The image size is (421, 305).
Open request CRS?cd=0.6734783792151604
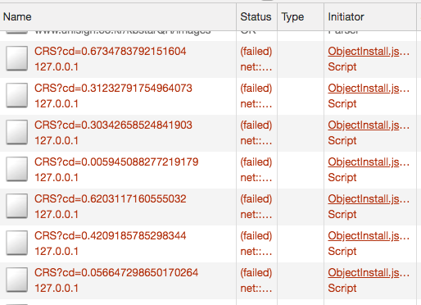[x=111, y=52]
